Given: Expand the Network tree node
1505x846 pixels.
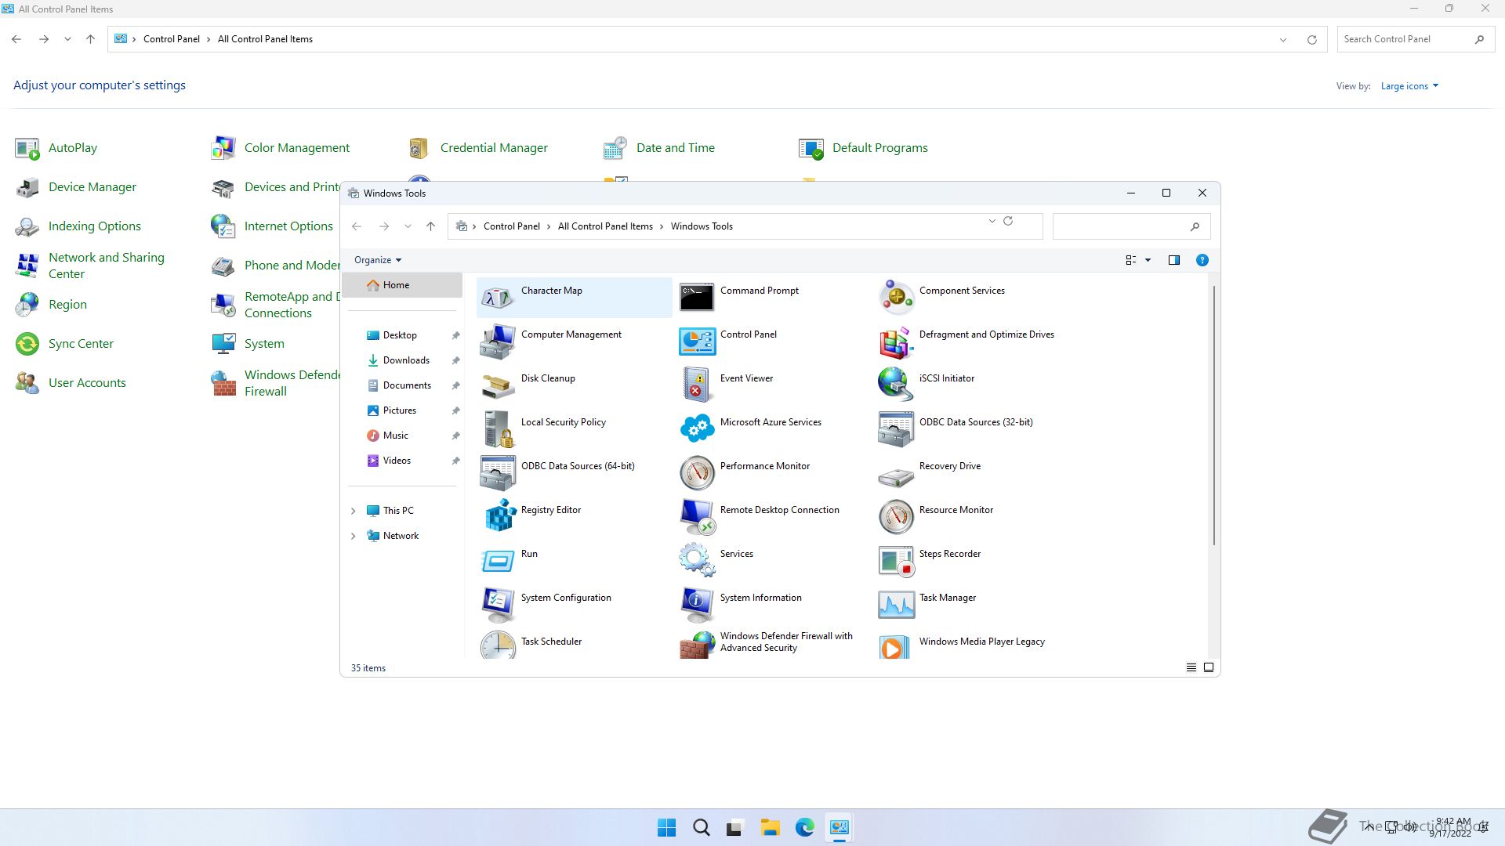Looking at the screenshot, I should [353, 536].
